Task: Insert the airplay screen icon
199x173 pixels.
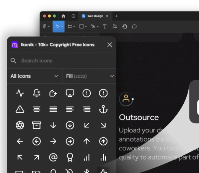Action: pos(70,93)
